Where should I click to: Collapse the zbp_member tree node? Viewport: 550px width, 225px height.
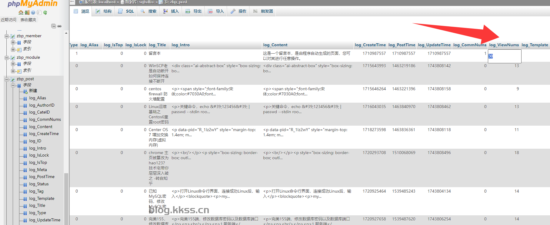click(x=7, y=36)
